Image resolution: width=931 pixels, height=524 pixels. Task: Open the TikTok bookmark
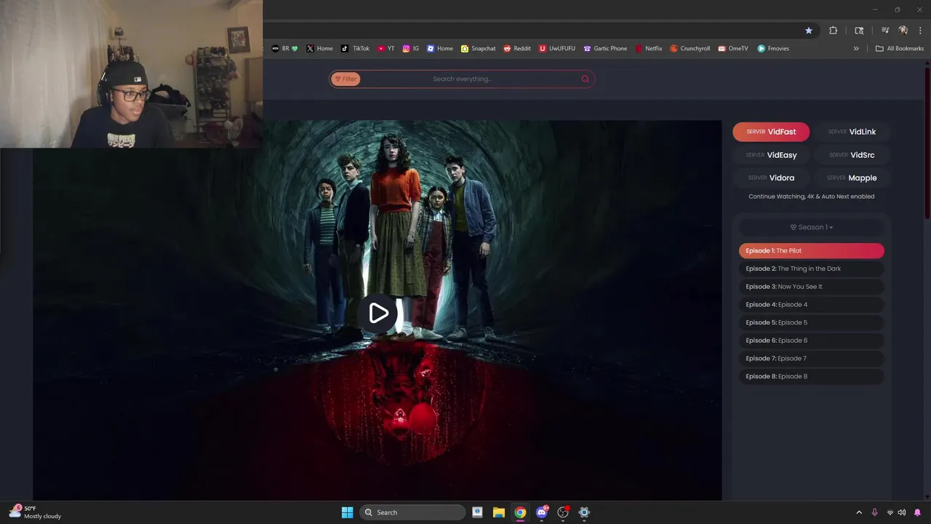[x=356, y=49]
